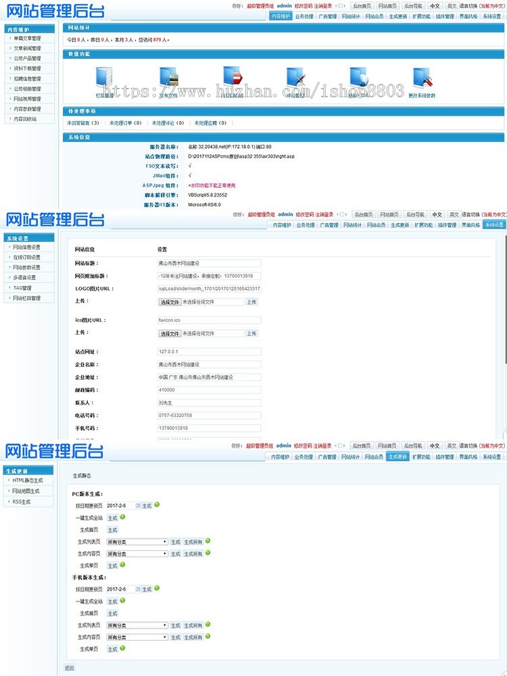Open 发布文档 quick function icon
This screenshot has width=507, height=676.
pyautogui.click(x=168, y=78)
